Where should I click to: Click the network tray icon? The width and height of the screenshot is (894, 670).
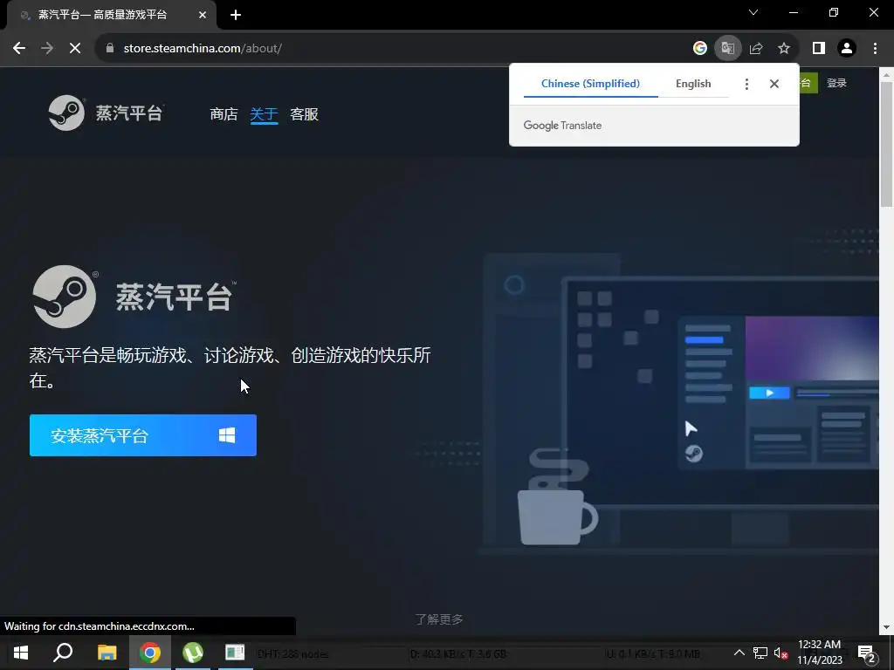[760, 653]
